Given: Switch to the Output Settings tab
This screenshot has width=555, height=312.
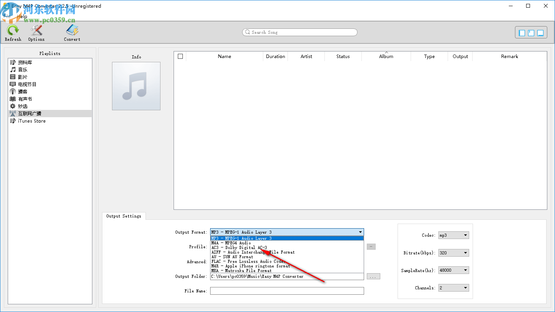Looking at the screenshot, I should 124,216.
